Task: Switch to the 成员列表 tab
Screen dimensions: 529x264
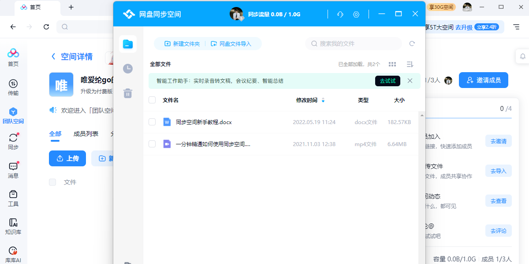Action: (x=86, y=134)
